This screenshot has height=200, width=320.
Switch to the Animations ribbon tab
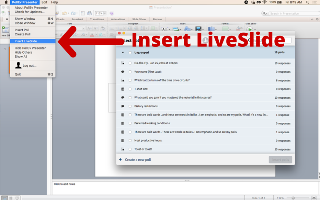118,19
